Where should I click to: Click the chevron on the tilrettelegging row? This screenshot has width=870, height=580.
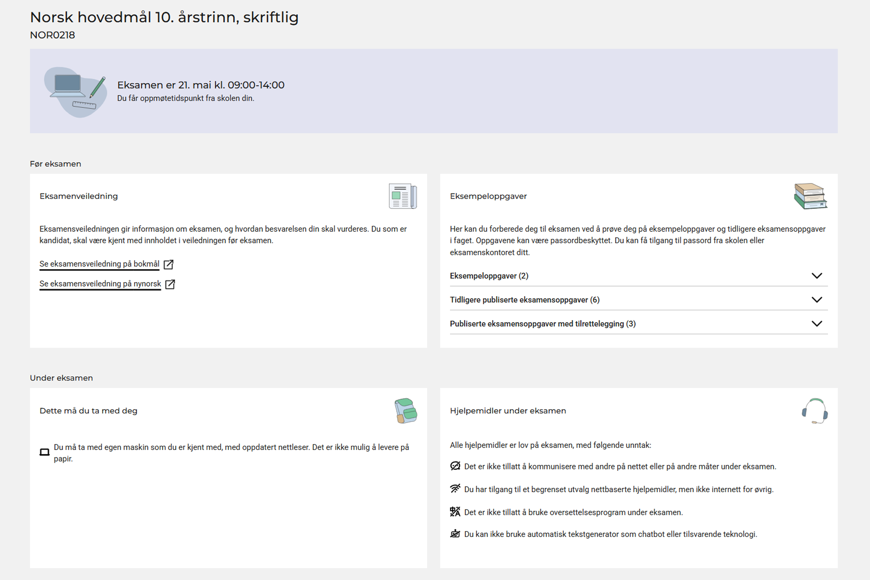pyautogui.click(x=817, y=323)
